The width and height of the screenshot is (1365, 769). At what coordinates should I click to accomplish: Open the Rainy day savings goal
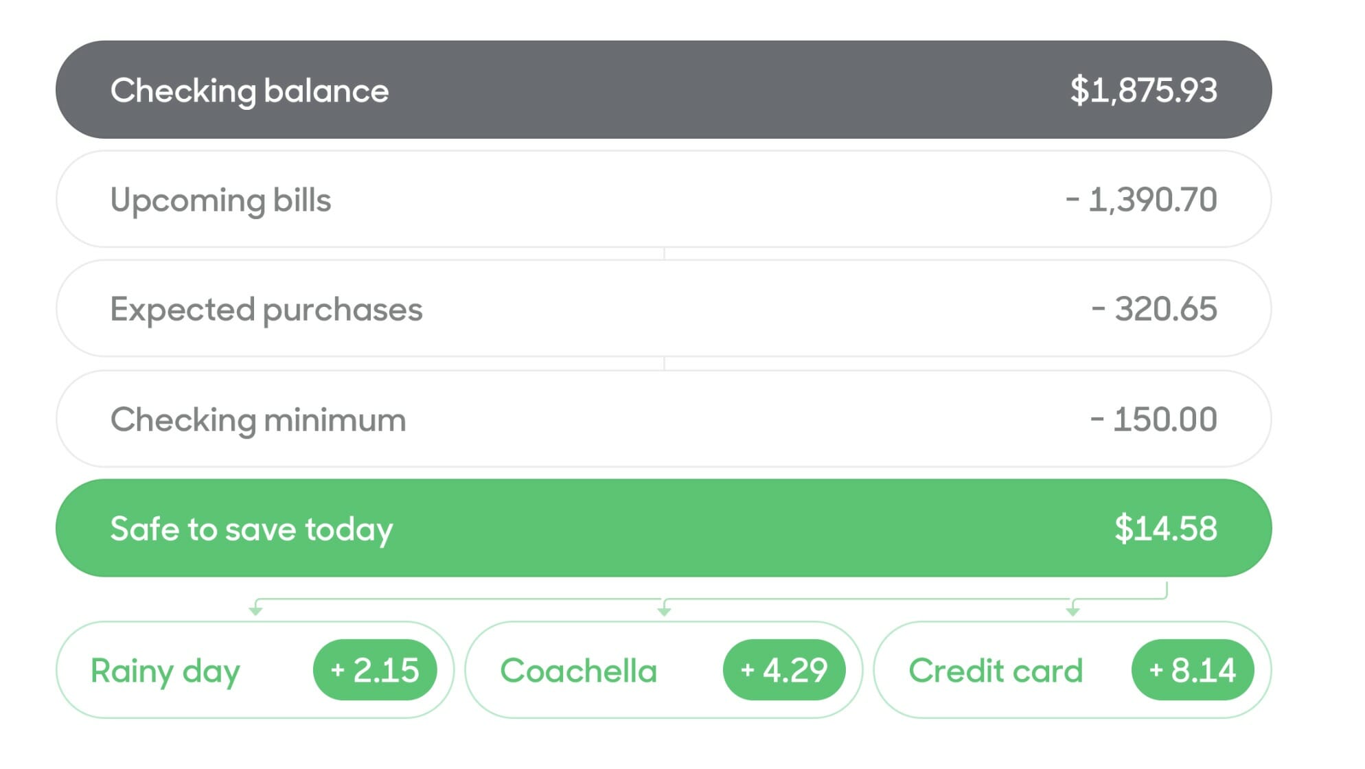255,670
